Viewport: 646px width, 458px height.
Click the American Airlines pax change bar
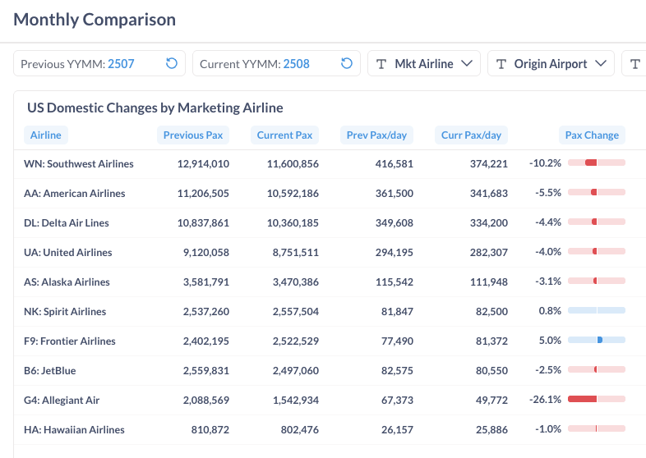click(x=597, y=192)
